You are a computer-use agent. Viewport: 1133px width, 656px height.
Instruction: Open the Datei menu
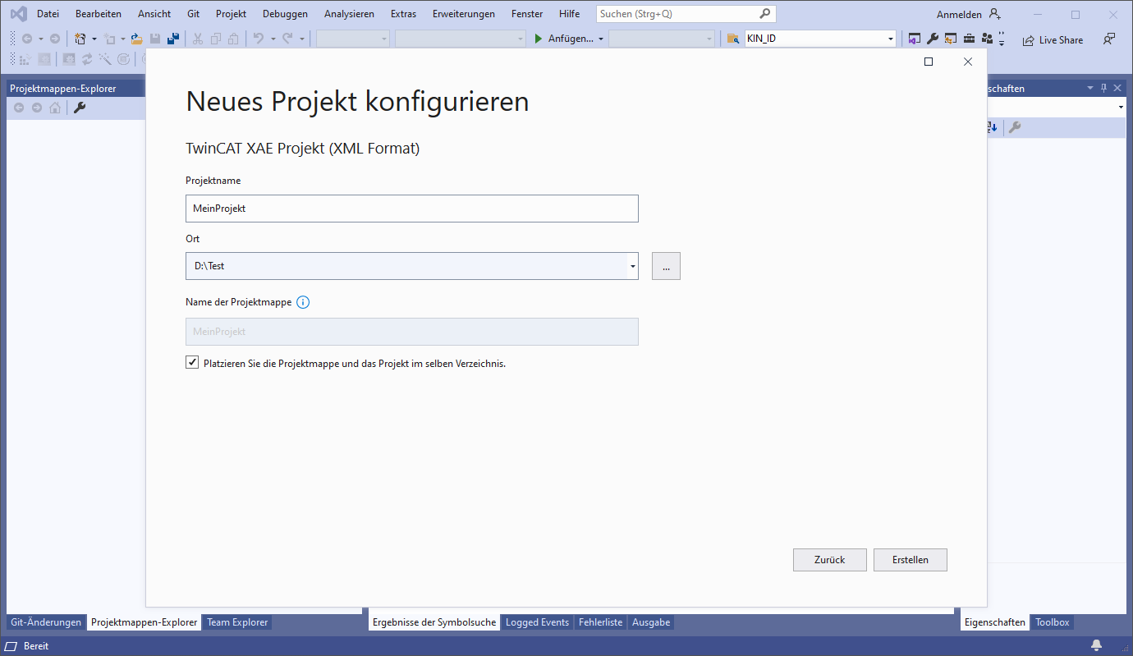[x=48, y=14]
